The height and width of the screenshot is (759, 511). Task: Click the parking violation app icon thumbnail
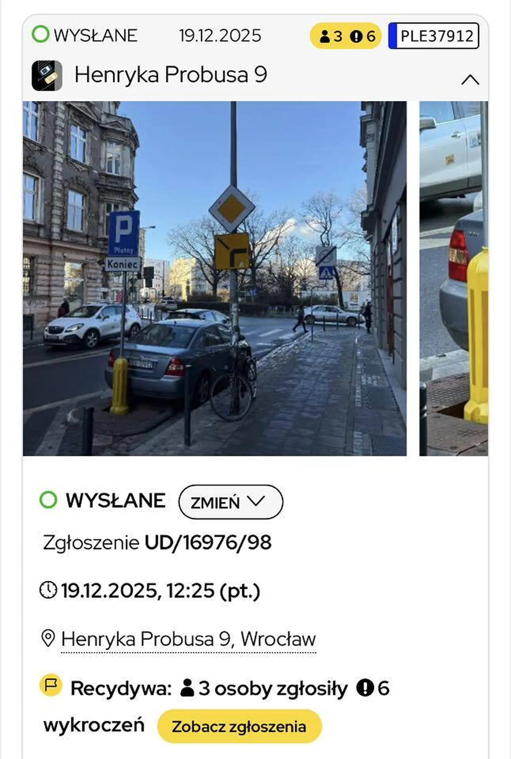tap(47, 76)
